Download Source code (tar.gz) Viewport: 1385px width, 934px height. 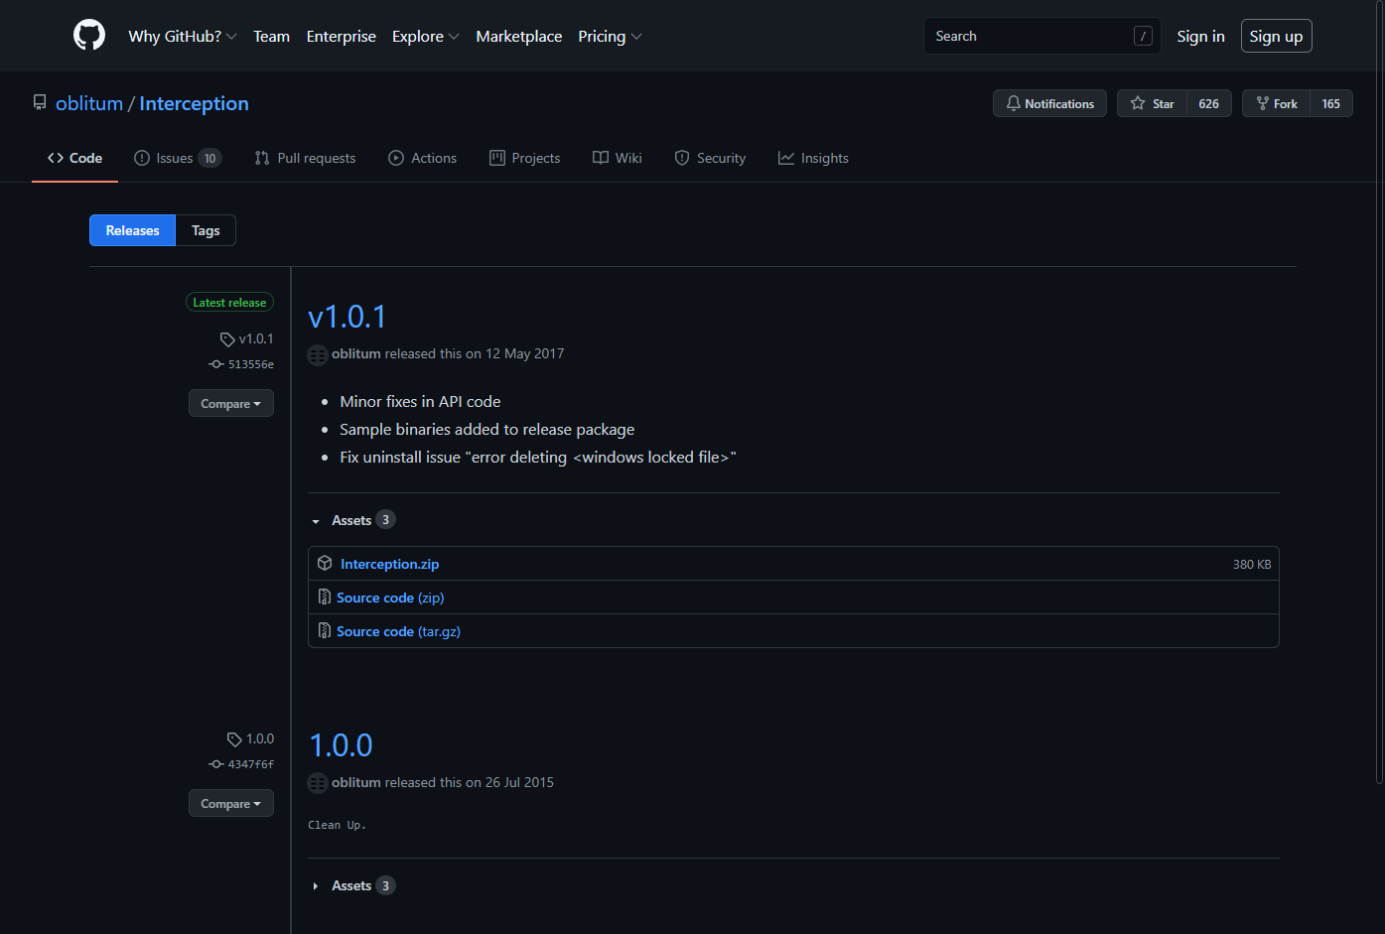398,631
